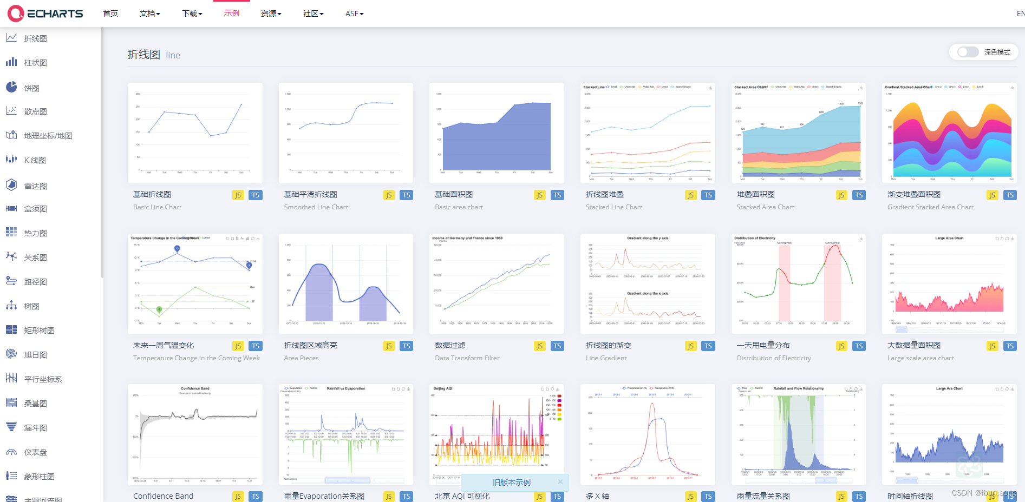Open JS version of 折线图区域高亮
The width and height of the screenshot is (1025, 502).
pyautogui.click(x=389, y=346)
